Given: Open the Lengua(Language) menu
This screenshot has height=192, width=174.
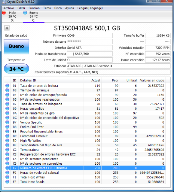Looking at the screenshot, I should click(90, 8).
